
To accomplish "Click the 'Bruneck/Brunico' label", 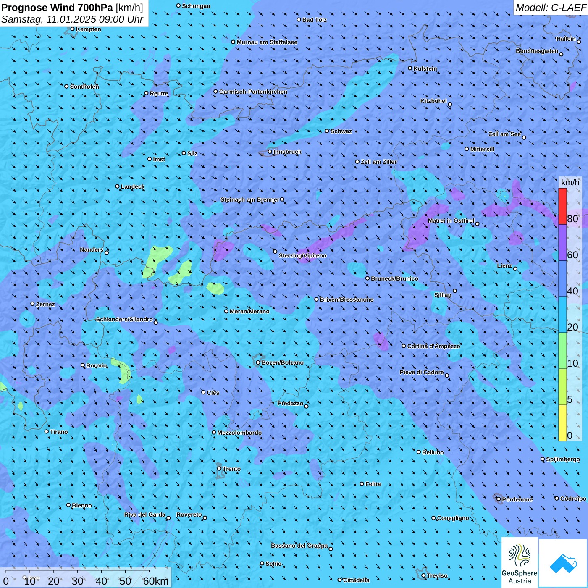I will (x=394, y=278).
